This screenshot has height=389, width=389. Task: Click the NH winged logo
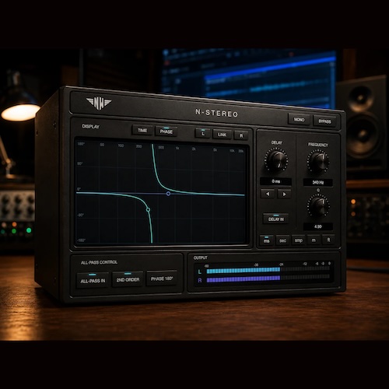pyautogui.click(x=99, y=103)
